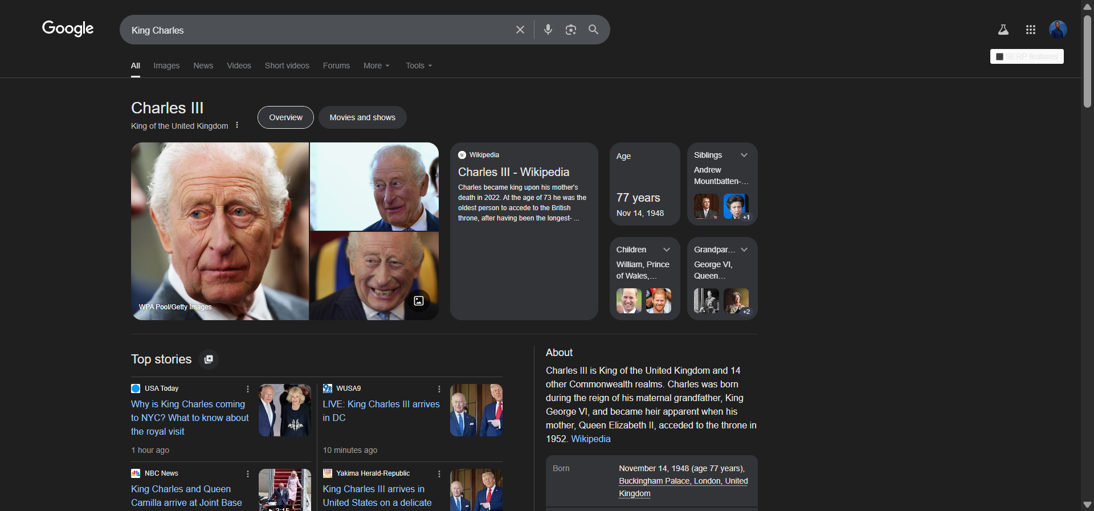The width and height of the screenshot is (1094, 511).
Task: Expand the Children card
Action: coord(666,250)
